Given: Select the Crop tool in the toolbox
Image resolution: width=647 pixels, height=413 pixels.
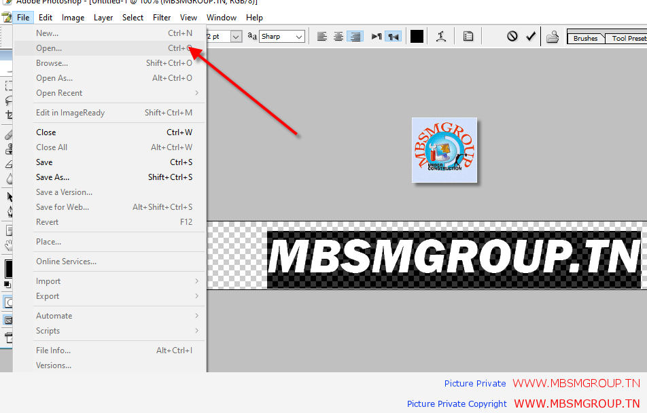Looking at the screenshot, I should (x=8, y=115).
